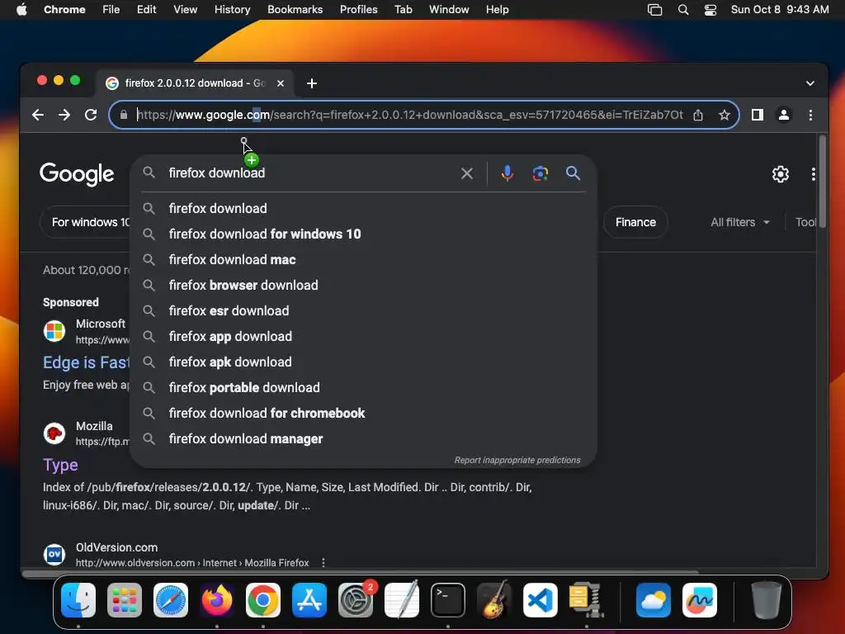
Task: Choose suggestion 'firefox download mac'
Action: [x=363, y=260]
